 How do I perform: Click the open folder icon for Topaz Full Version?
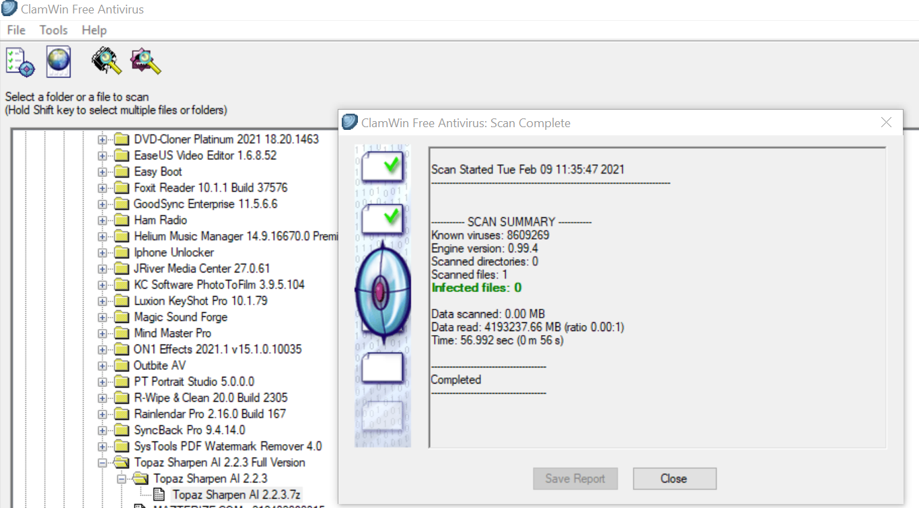[x=121, y=462]
